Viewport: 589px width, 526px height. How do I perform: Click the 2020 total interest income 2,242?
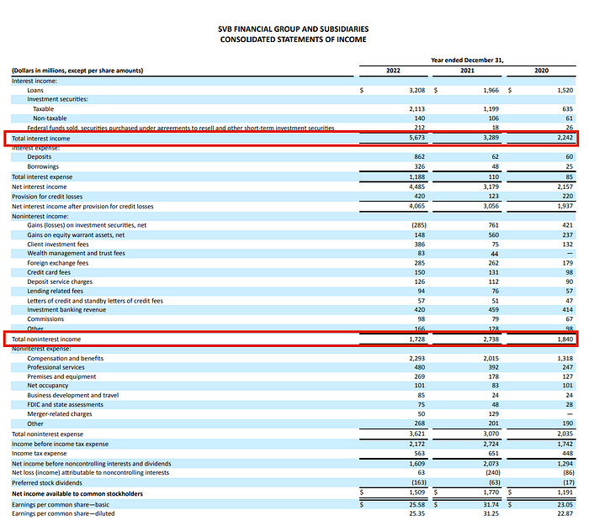coord(565,138)
